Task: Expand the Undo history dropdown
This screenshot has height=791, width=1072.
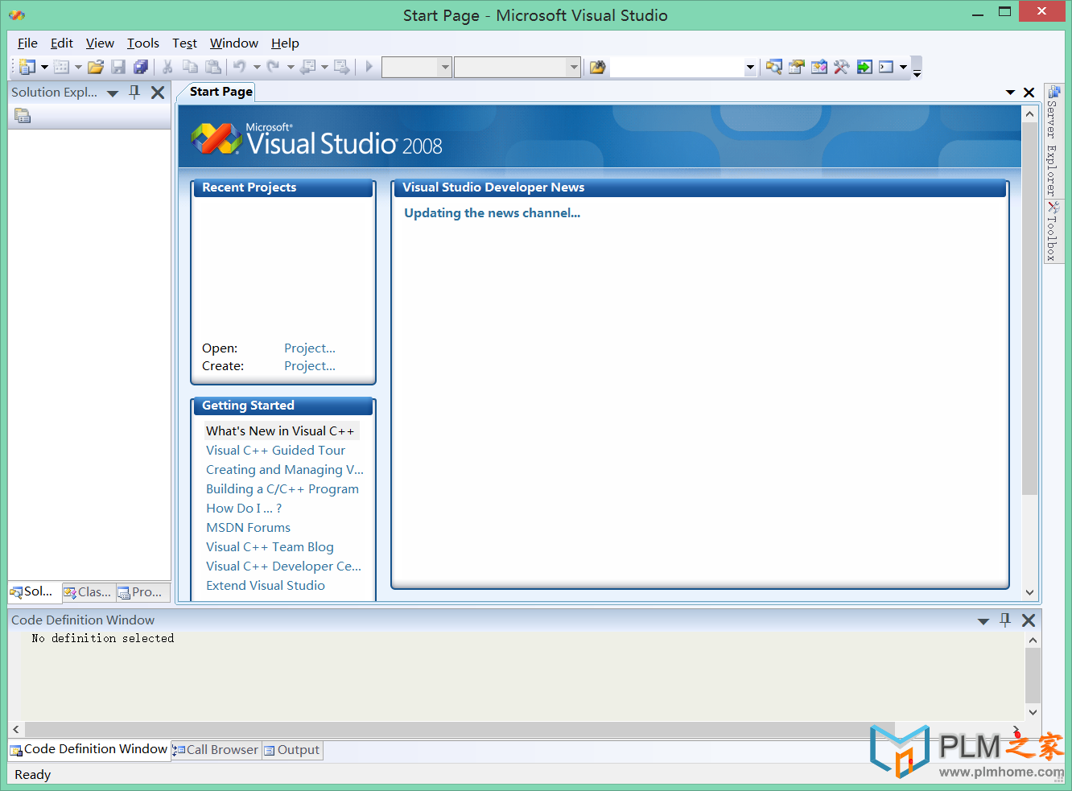Action: click(x=257, y=67)
